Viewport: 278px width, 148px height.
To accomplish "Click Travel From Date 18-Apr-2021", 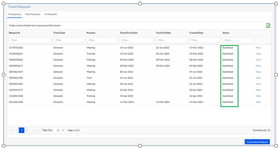I will coord(127,96).
